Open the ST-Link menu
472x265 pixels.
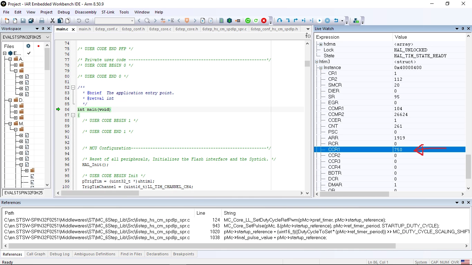(108, 12)
